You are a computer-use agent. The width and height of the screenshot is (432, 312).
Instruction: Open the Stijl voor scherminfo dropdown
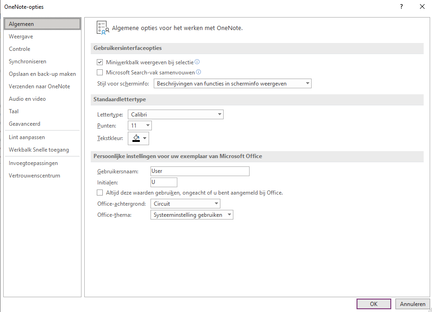click(x=232, y=84)
